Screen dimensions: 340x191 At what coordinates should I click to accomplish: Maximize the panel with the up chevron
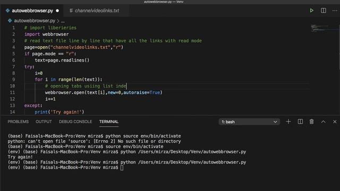pyautogui.click(x=324, y=121)
